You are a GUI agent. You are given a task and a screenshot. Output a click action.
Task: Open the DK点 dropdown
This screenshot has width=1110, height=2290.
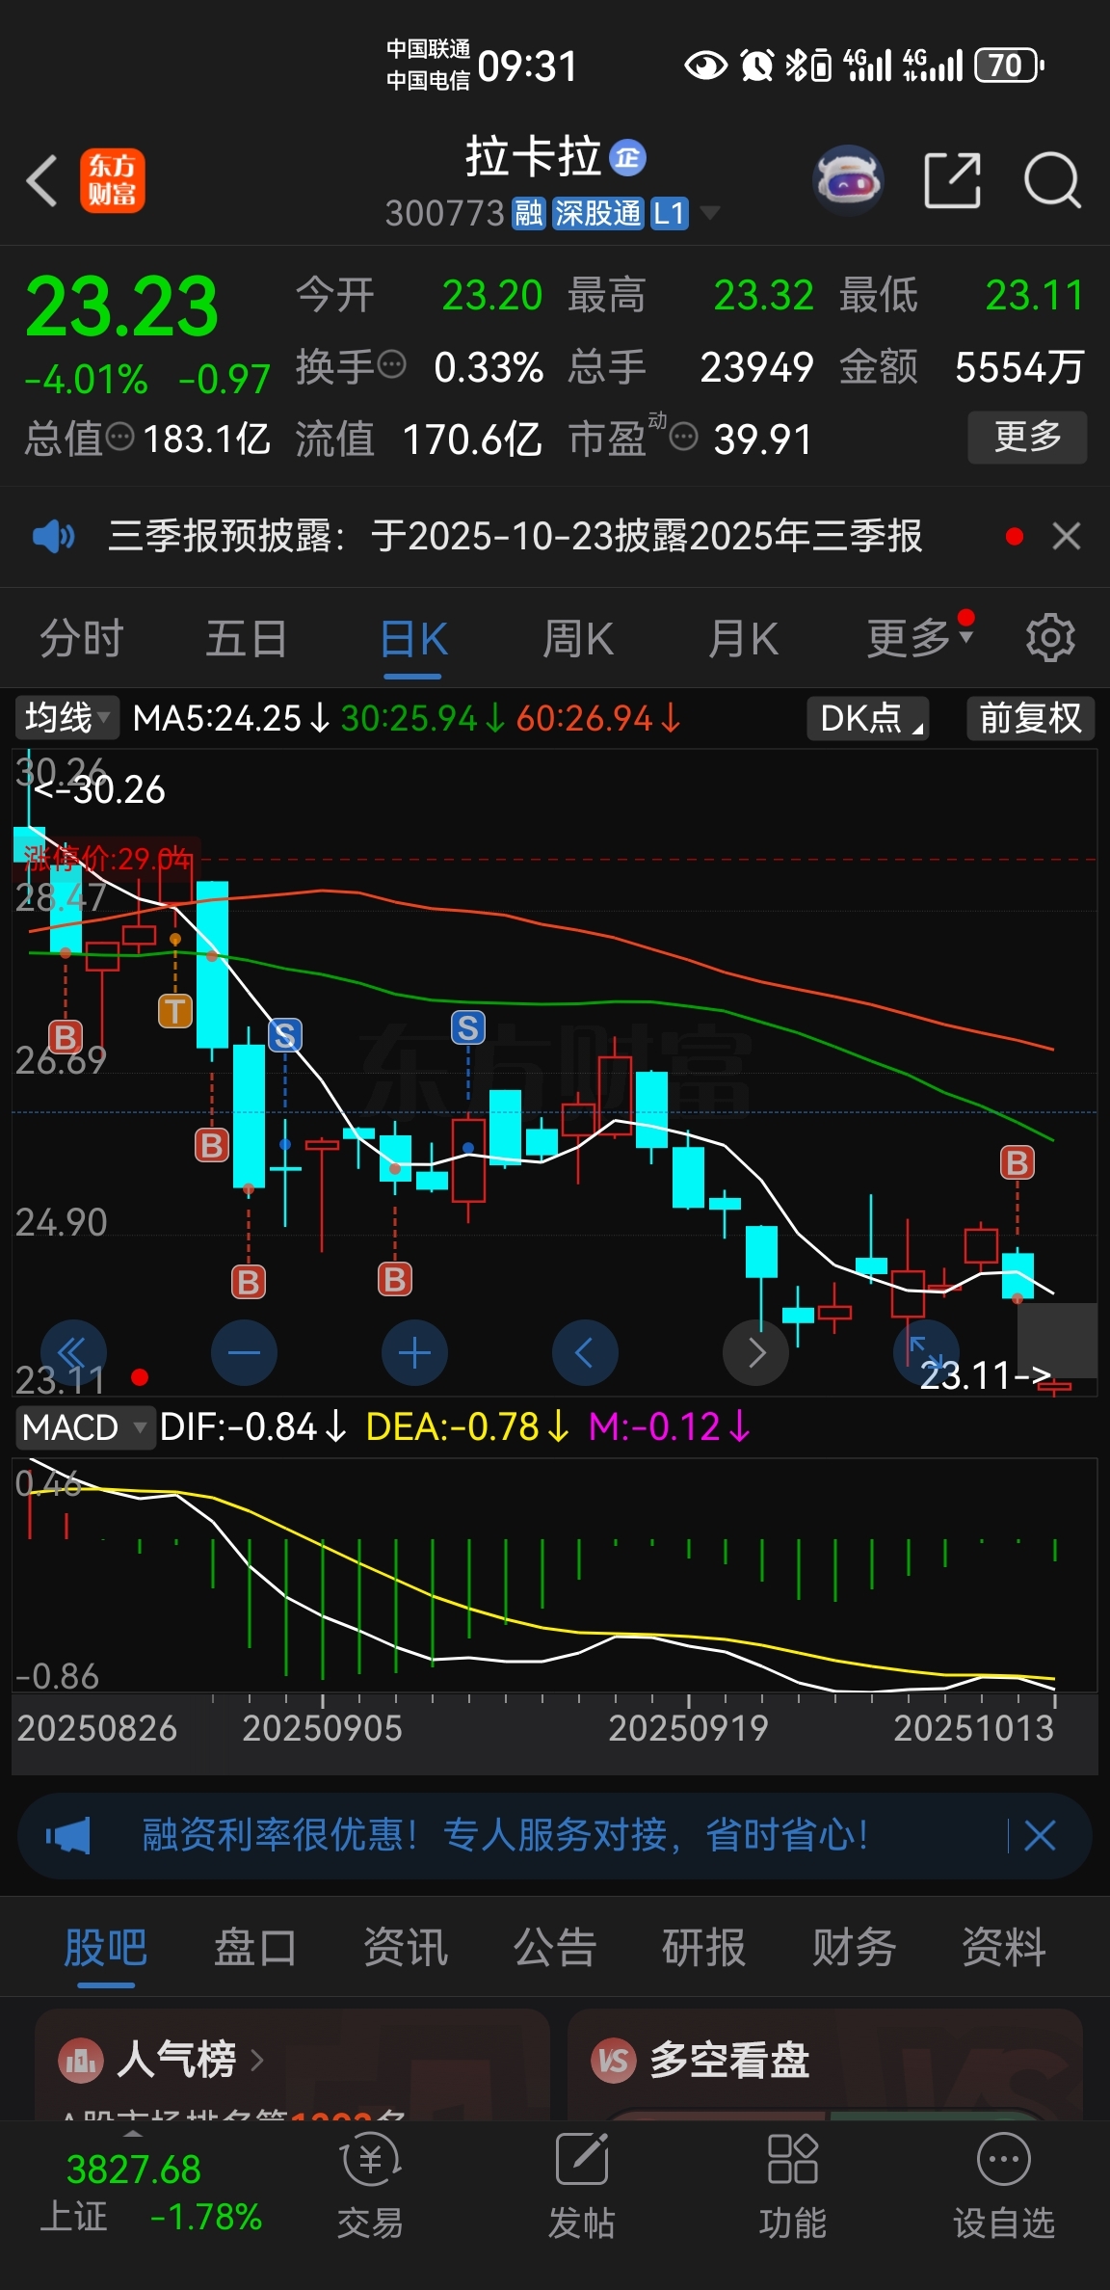(x=868, y=718)
